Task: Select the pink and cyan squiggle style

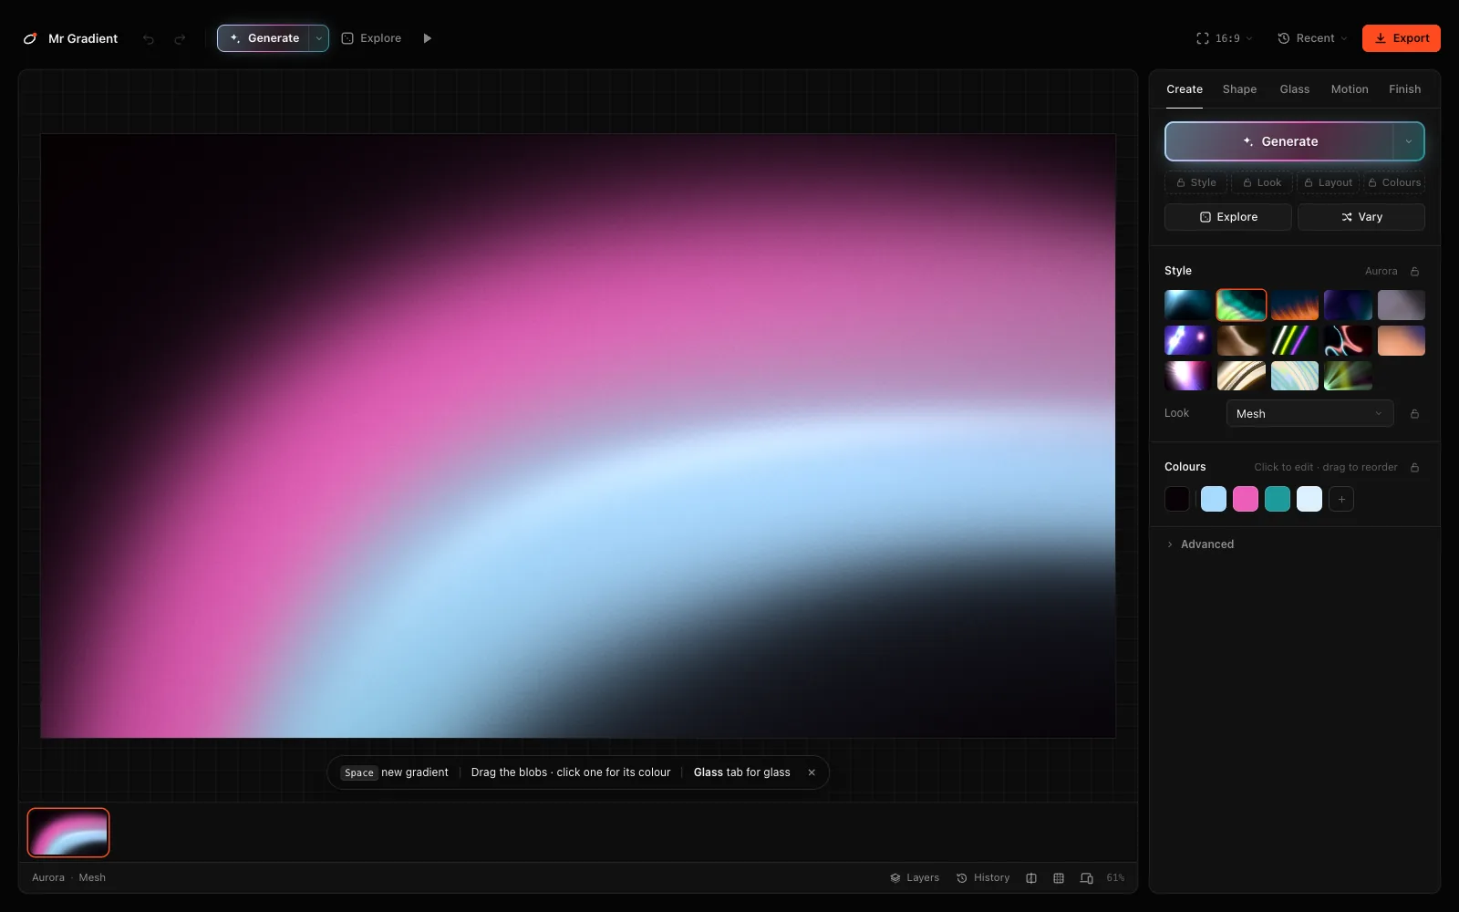Action: click(1348, 340)
